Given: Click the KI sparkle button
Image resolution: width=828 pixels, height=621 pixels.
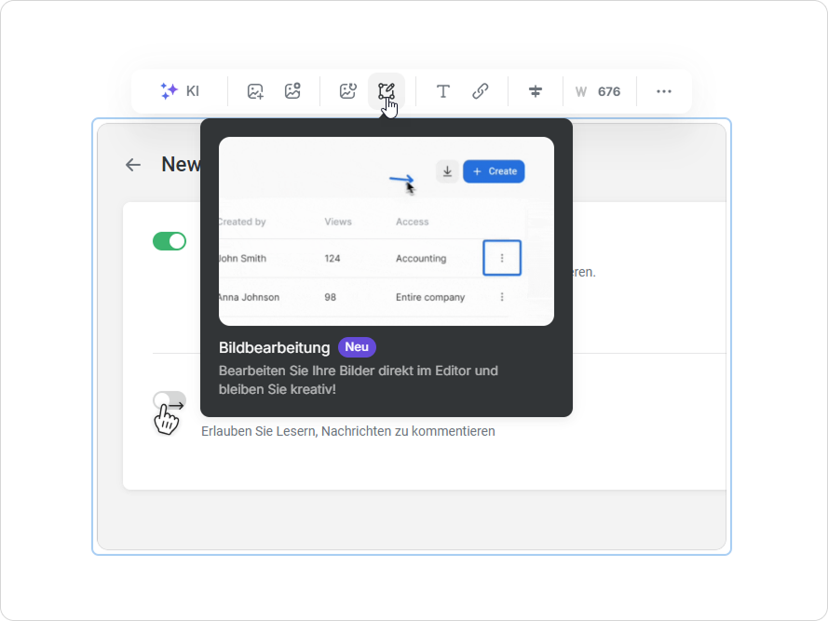Looking at the screenshot, I should pos(180,91).
